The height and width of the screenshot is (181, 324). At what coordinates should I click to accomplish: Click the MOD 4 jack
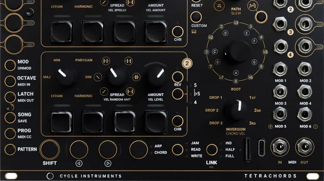coord(305,92)
